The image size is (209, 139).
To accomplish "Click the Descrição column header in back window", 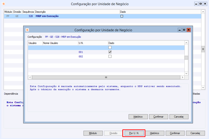I will [77, 12].
